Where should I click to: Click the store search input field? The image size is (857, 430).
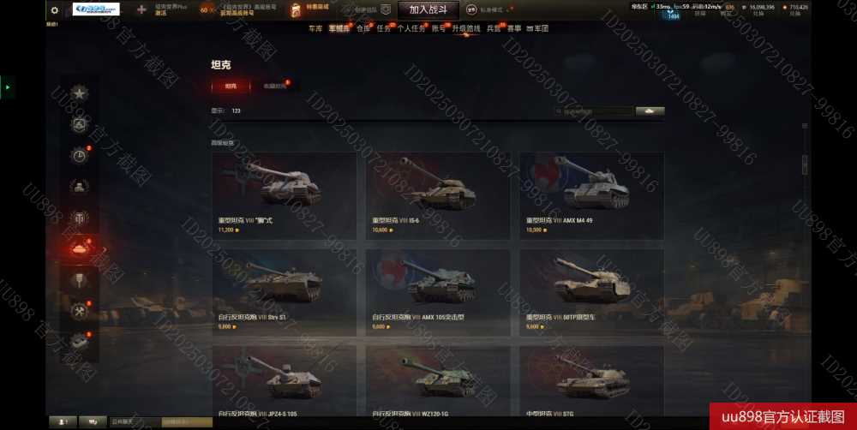pyautogui.click(x=592, y=110)
